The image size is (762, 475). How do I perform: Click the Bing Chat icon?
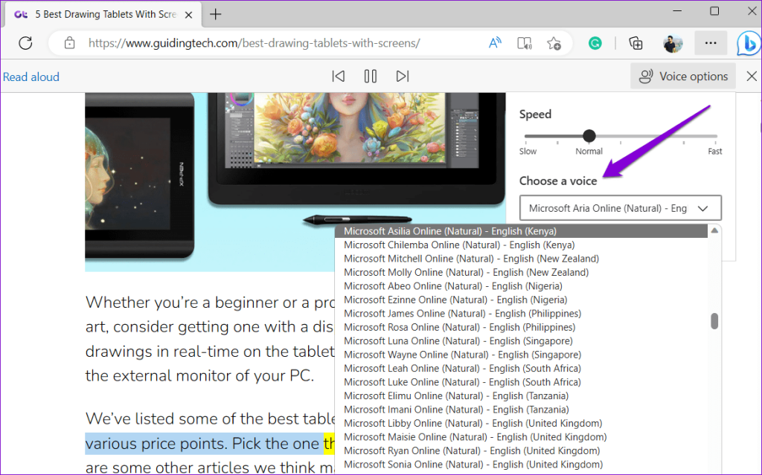pos(748,43)
